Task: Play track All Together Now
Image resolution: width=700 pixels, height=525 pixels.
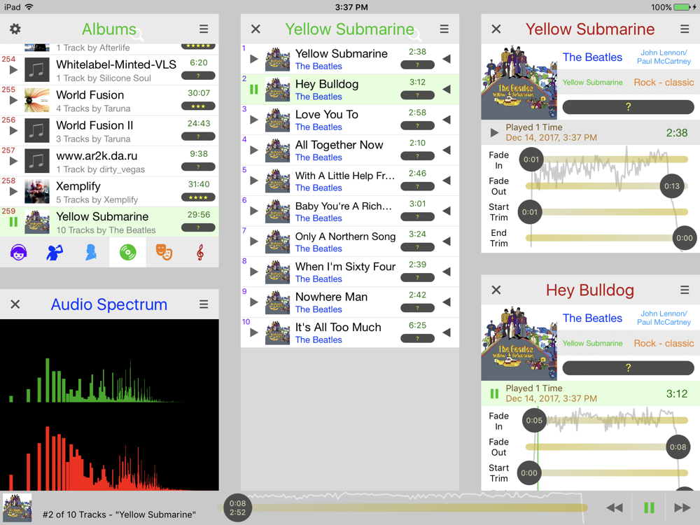Action: [254, 150]
